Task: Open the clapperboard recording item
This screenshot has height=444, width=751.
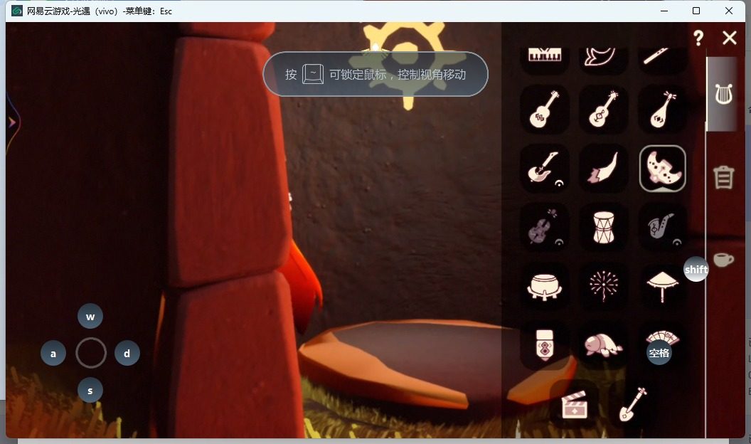Action: coord(574,404)
